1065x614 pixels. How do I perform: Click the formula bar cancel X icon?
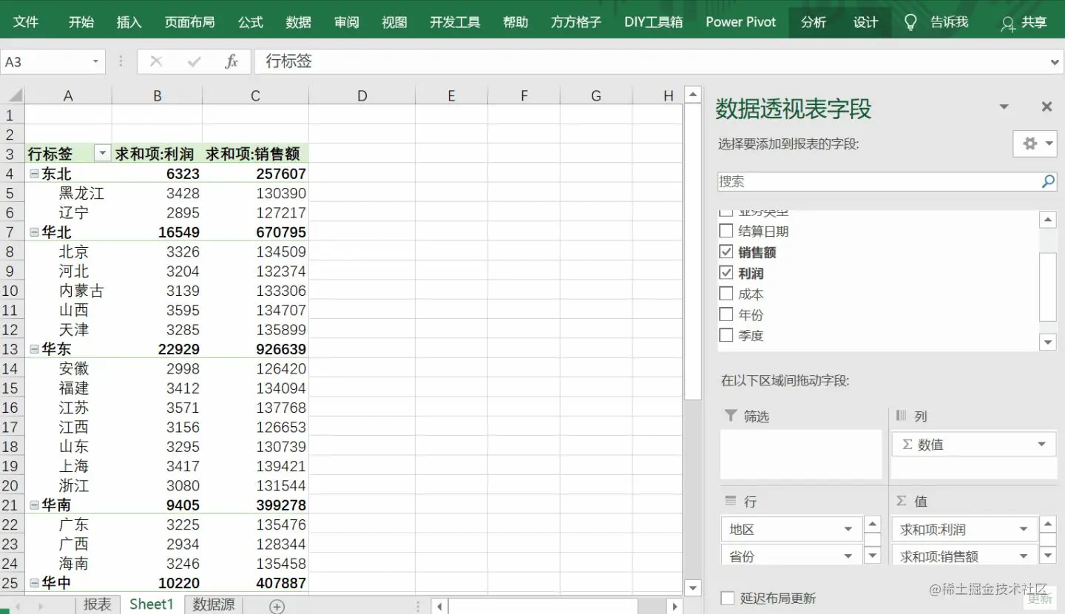pyautogui.click(x=156, y=61)
